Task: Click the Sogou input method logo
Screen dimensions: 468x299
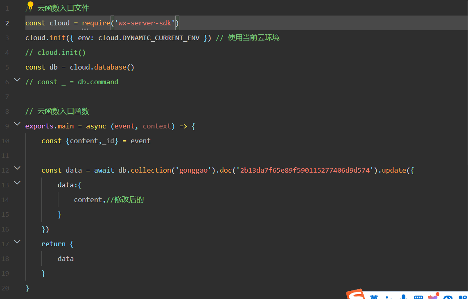Action: point(356,294)
